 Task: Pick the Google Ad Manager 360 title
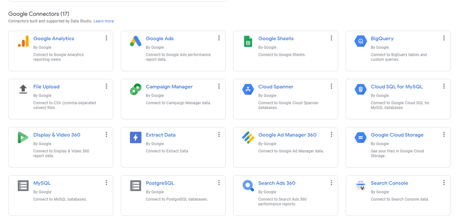(287, 135)
